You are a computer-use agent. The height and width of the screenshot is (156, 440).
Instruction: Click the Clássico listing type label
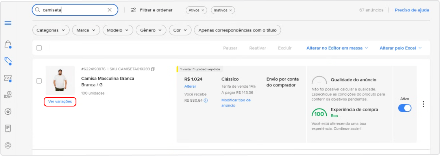pyautogui.click(x=230, y=79)
